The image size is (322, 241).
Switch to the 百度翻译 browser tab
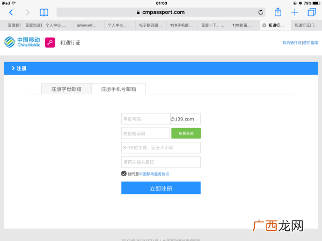11,25
